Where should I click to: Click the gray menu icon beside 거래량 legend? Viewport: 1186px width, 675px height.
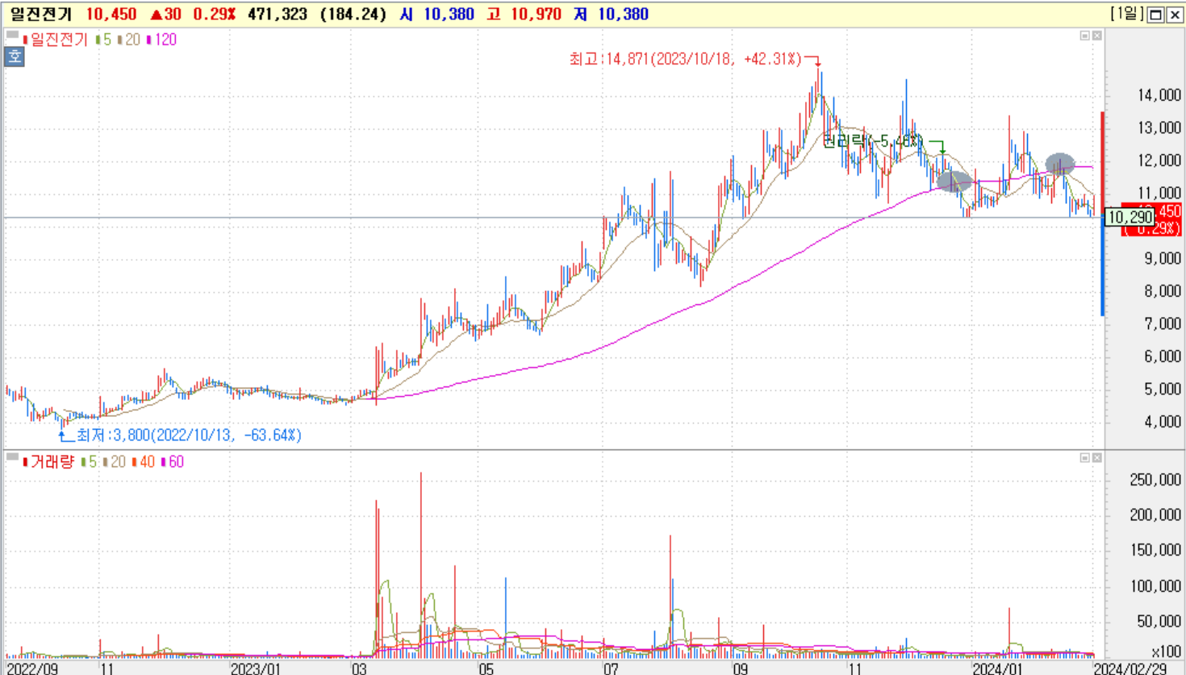12,457
